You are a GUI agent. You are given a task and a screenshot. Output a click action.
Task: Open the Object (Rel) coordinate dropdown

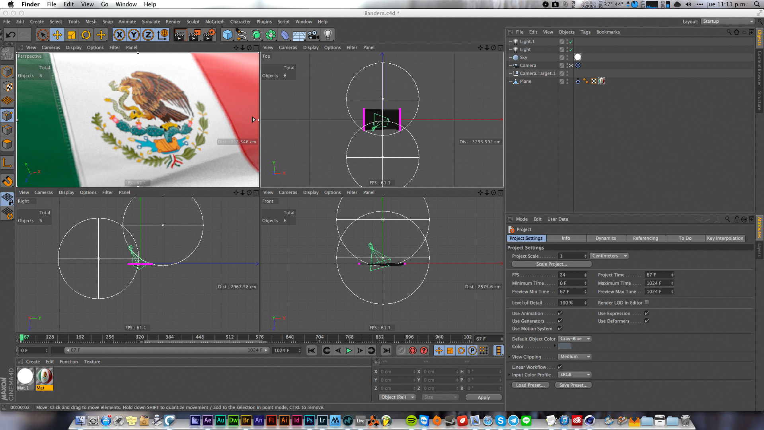pos(397,397)
